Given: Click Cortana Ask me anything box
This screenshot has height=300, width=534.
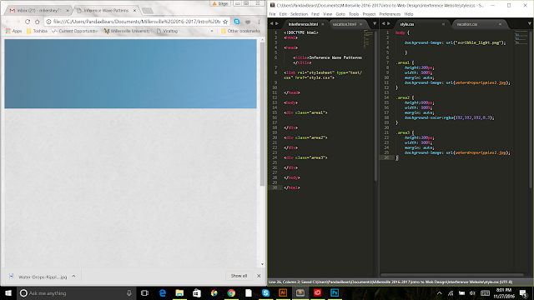Looking at the screenshot, I should [x=76, y=292].
